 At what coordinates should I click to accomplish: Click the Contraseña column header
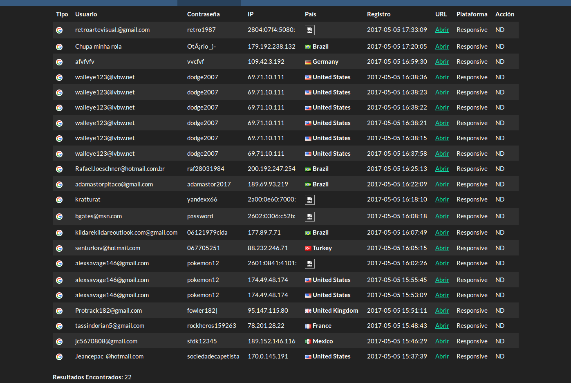[204, 14]
